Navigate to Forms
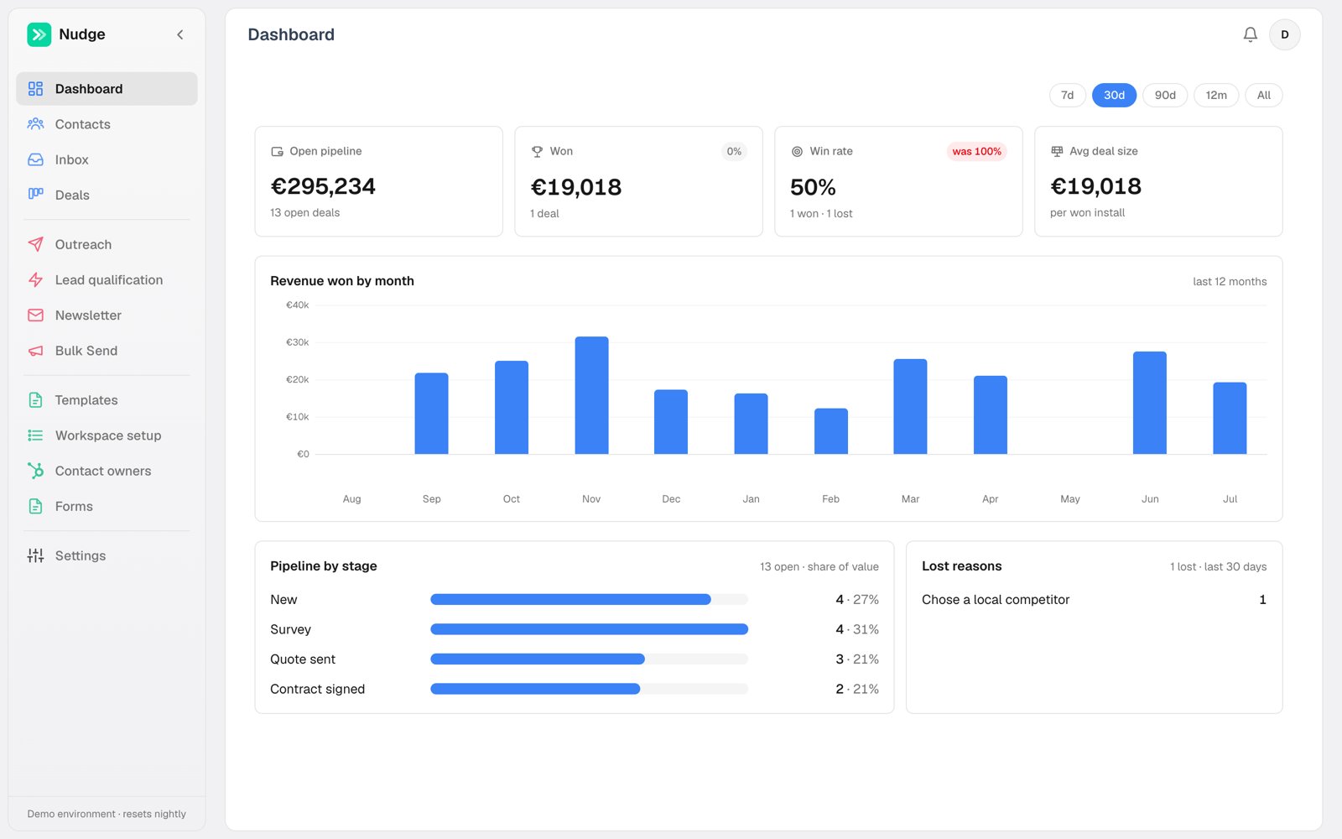 [x=107, y=506]
